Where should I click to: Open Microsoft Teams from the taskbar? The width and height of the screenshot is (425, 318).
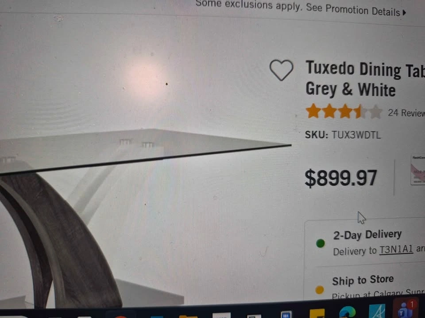click(x=404, y=310)
